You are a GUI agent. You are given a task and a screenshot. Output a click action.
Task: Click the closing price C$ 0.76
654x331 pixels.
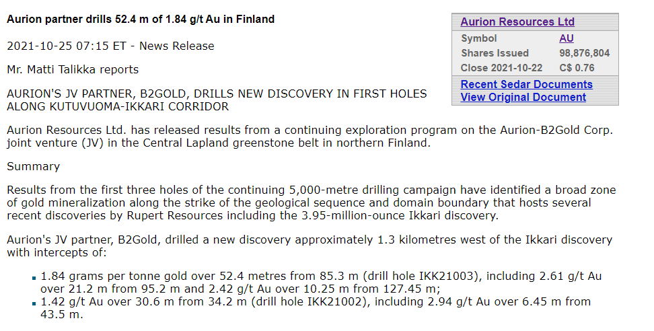tap(577, 68)
